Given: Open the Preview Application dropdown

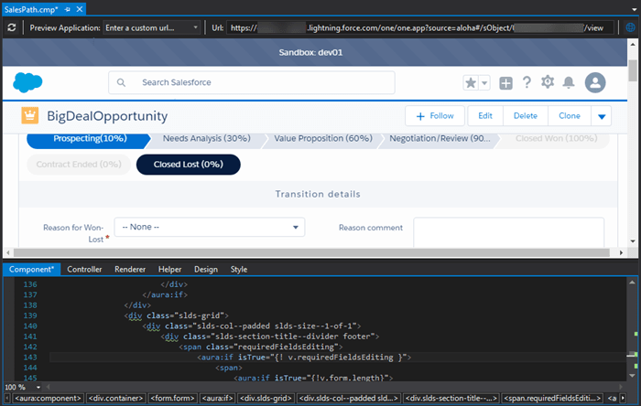Looking at the screenshot, I should click(152, 27).
